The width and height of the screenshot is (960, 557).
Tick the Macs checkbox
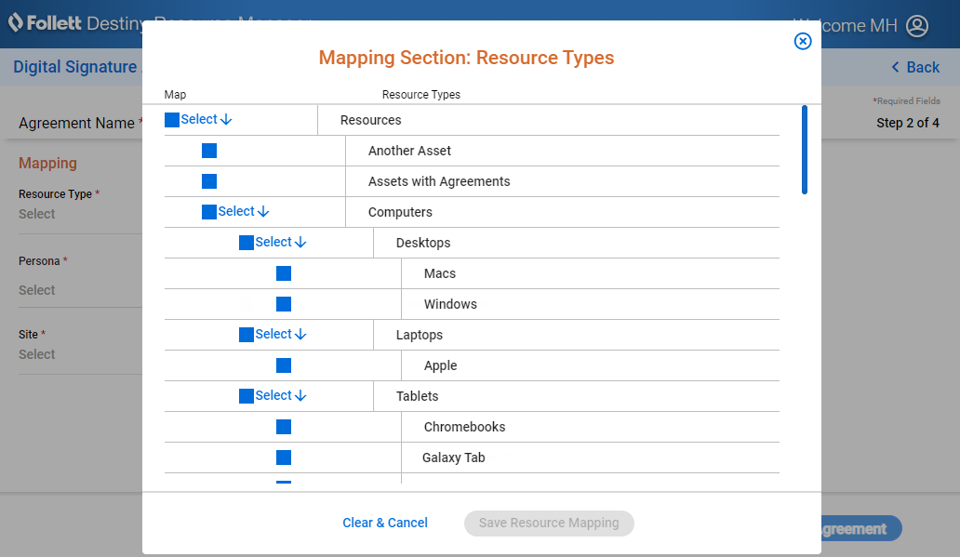coord(284,273)
